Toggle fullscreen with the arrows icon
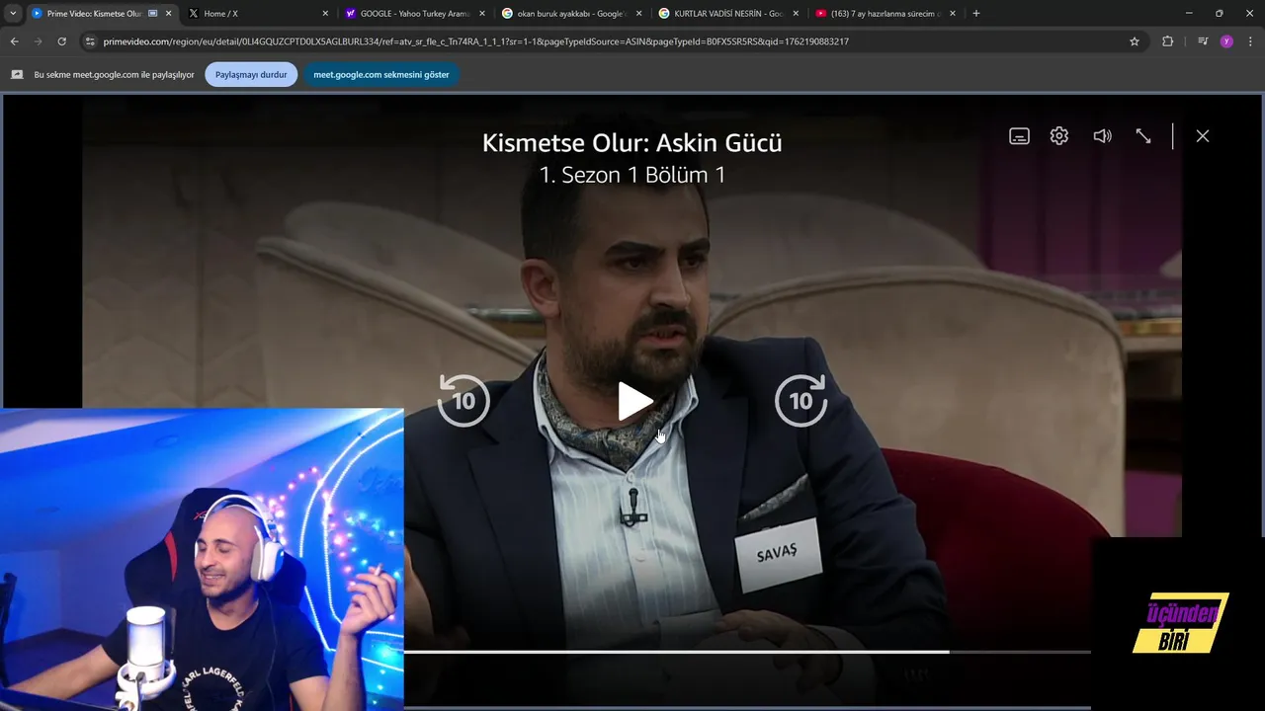The height and width of the screenshot is (711, 1265). [x=1143, y=136]
